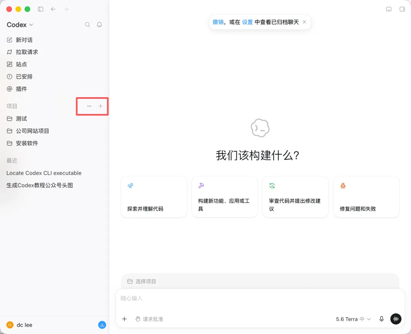Go forward with the right arrow
The width and height of the screenshot is (411, 334).
(66, 9)
